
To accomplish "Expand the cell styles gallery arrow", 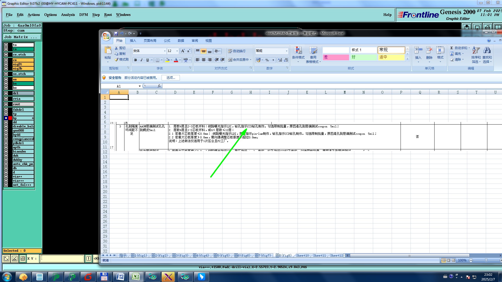I will tap(407, 59).
